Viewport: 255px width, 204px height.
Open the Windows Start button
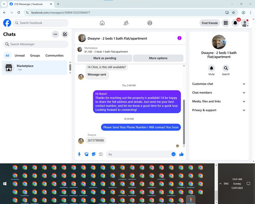[x=5, y=184]
